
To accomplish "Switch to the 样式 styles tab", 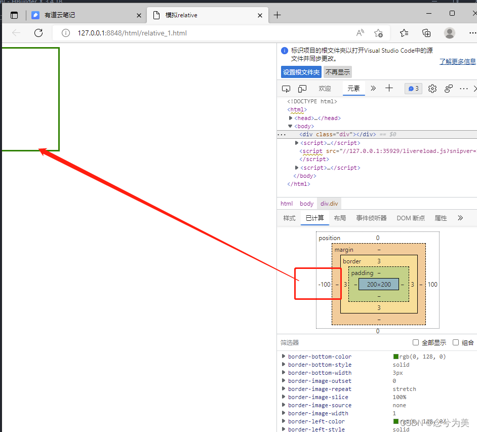I will pos(289,218).
